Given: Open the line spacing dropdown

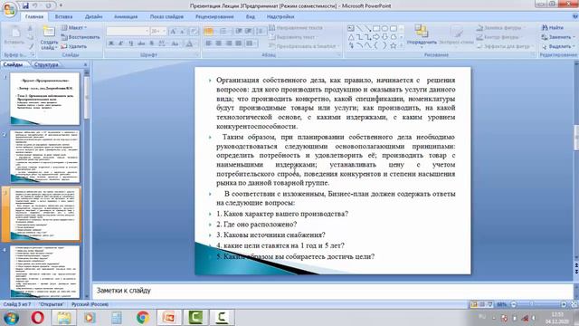Looking at the screenshot, I should point(261,32).
